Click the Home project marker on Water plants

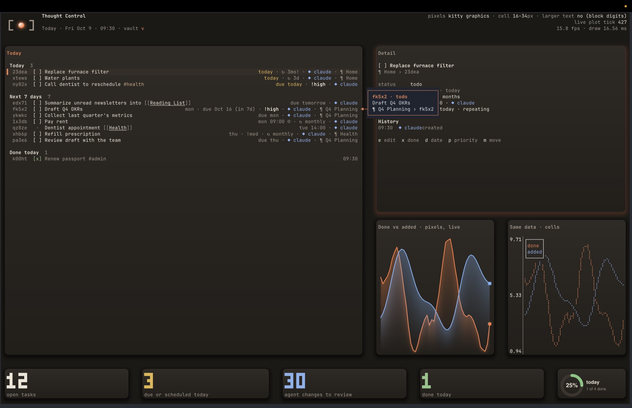click(x=349, y=78)
